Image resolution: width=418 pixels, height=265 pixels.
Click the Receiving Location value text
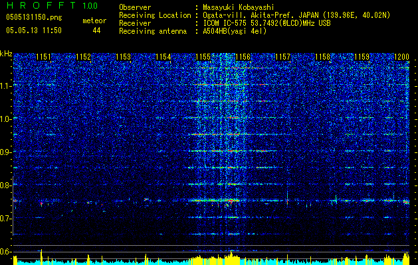tap(296, 15)
